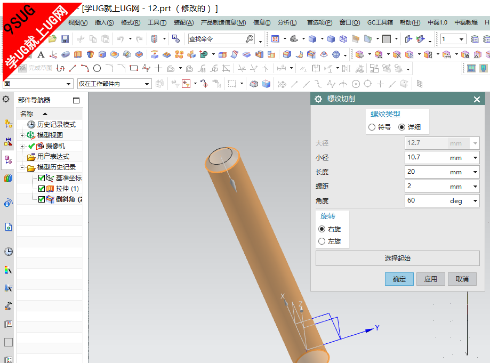Viewport: 490px width, 363px height.
Task: Click the Save floppy disk icon
Action: [65, 39]
